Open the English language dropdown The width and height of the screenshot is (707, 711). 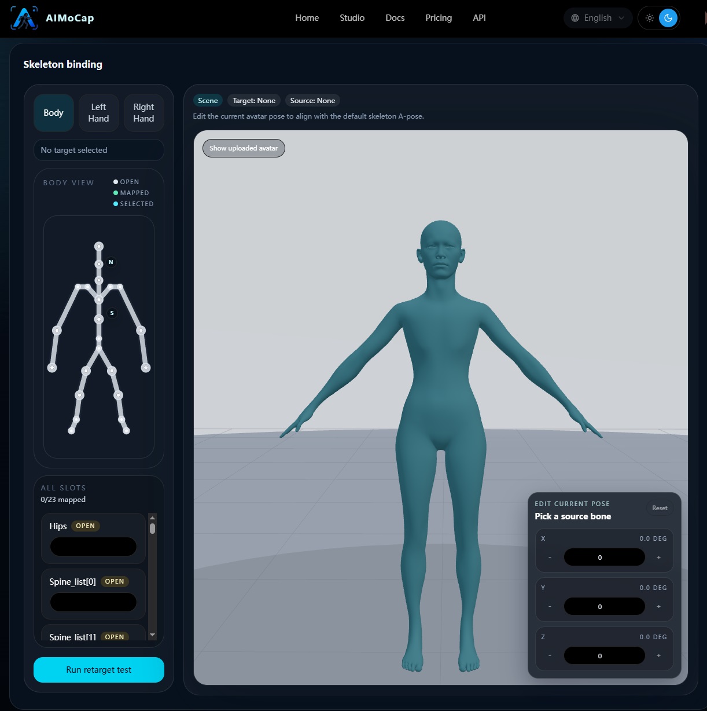(x=598, y=18)
